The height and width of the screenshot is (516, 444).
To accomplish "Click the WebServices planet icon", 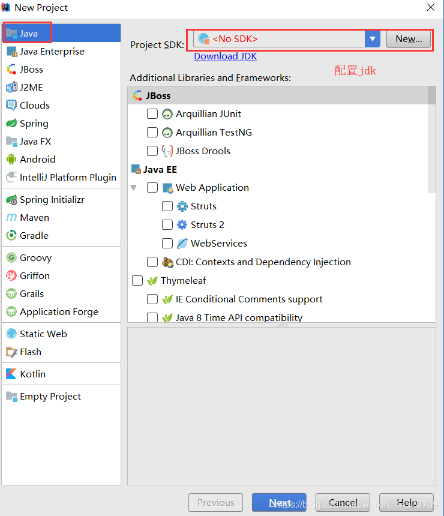I will (182, 244).
